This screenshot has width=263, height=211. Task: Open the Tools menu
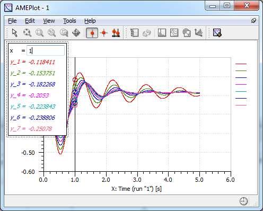click(69, 21)
